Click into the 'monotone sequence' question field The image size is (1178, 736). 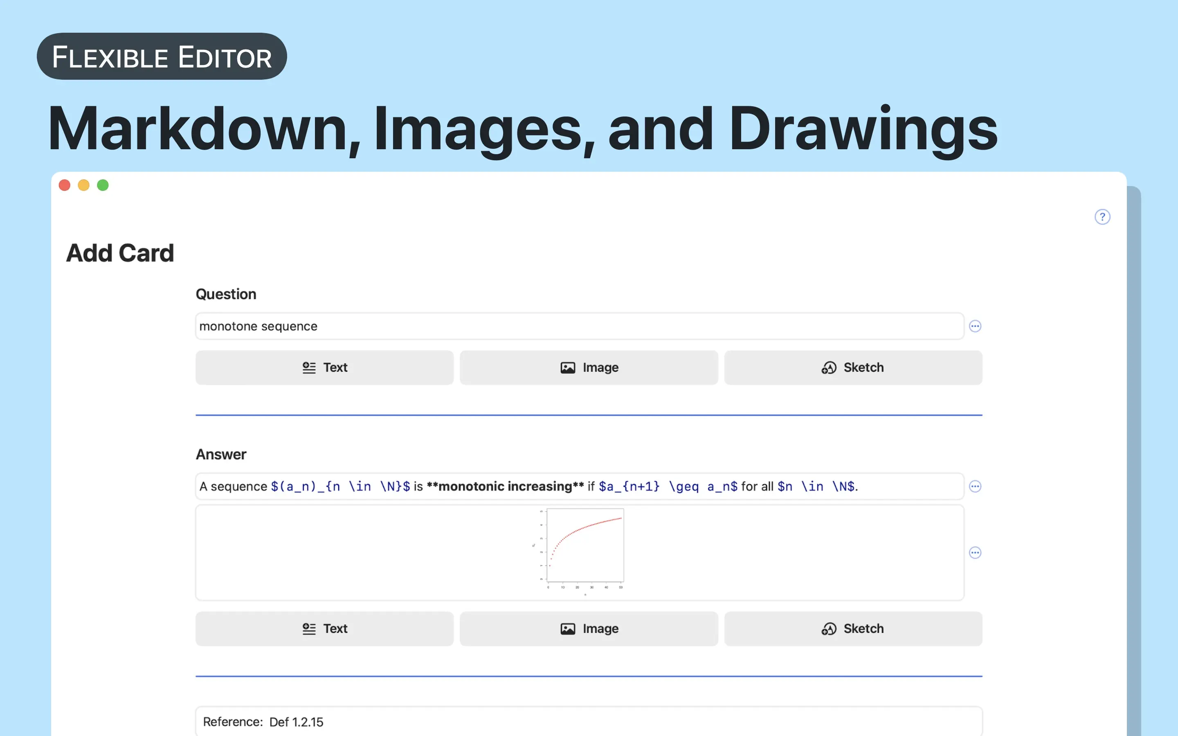[x=579, y=326]
